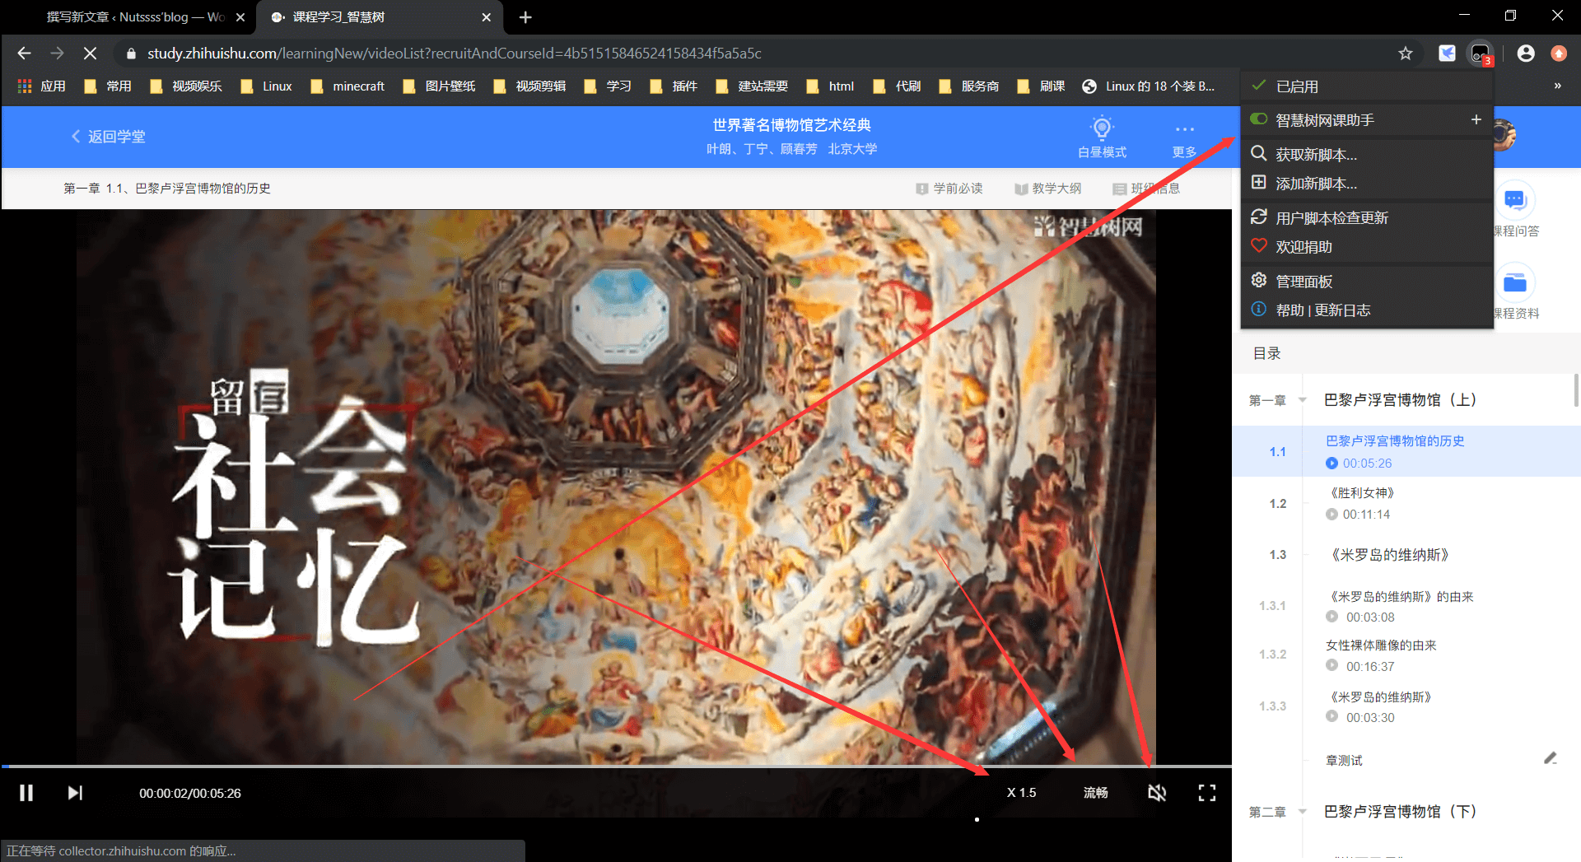The height and width of the screenshot is (862, 1581).
Task: Click play indicator beside 00:05:26
Action: 1331,464
